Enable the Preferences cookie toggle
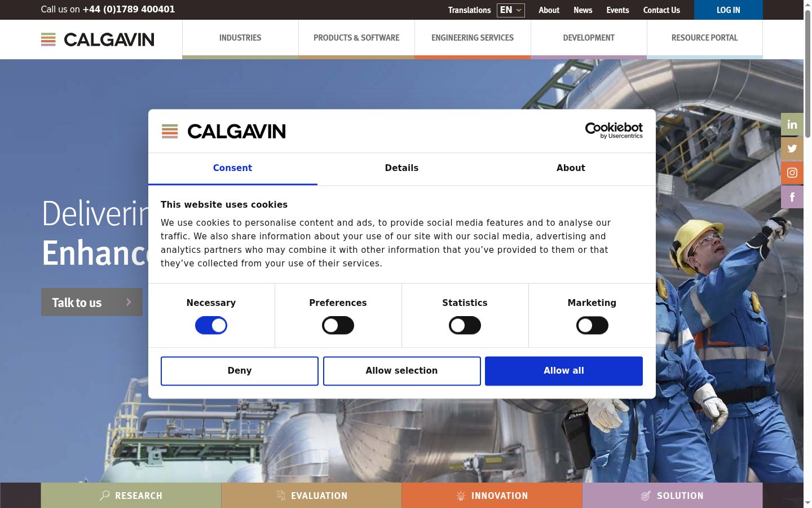 (338, 325)
